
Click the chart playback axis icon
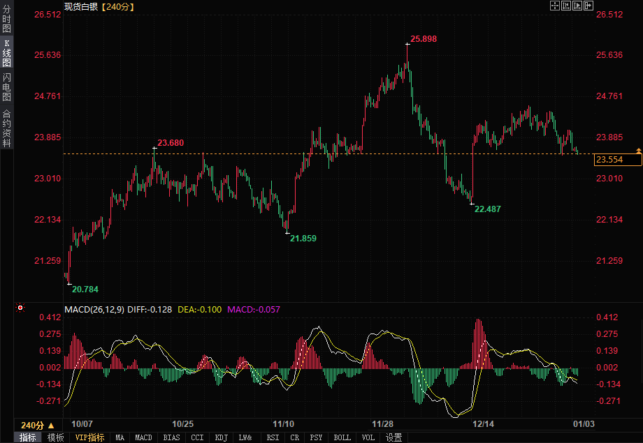coord(577,6)
